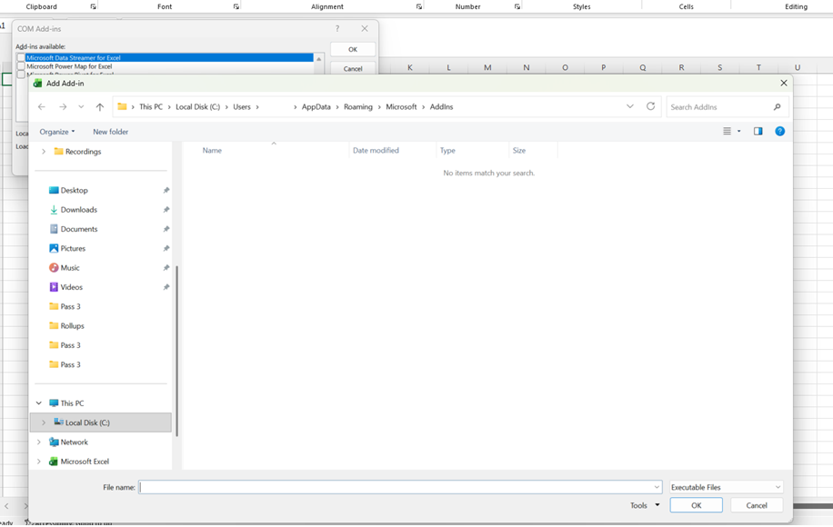
Task: Open Number group dialog launcher
Action: 517,6
